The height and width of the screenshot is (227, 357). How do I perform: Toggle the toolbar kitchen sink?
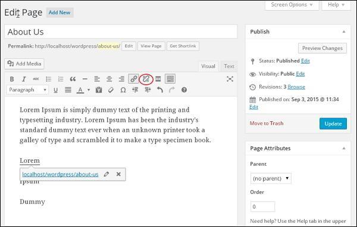pos(170,79)
